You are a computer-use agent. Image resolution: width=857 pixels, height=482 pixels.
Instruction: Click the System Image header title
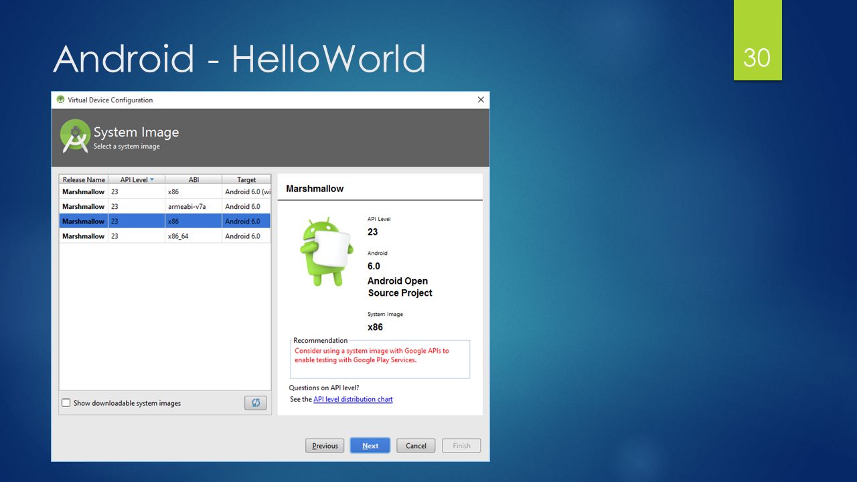136,132
